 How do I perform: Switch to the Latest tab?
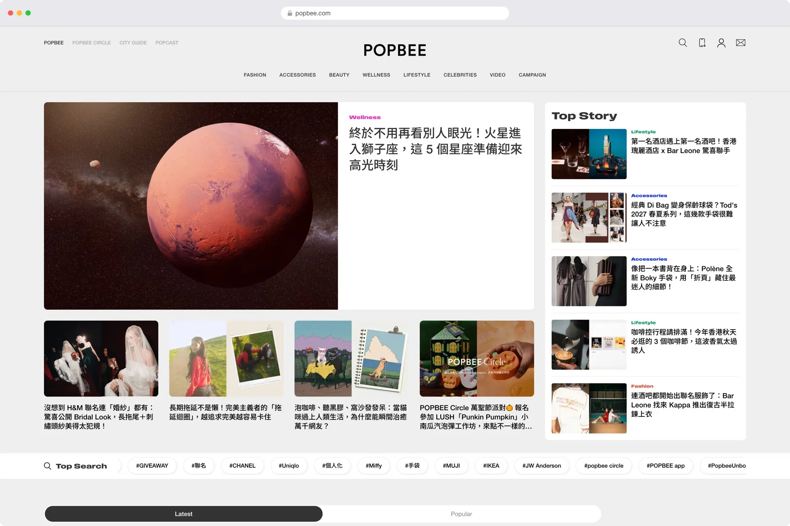(183, 514)
